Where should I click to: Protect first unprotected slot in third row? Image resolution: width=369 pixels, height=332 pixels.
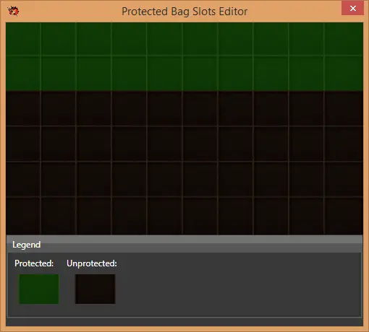23,108
